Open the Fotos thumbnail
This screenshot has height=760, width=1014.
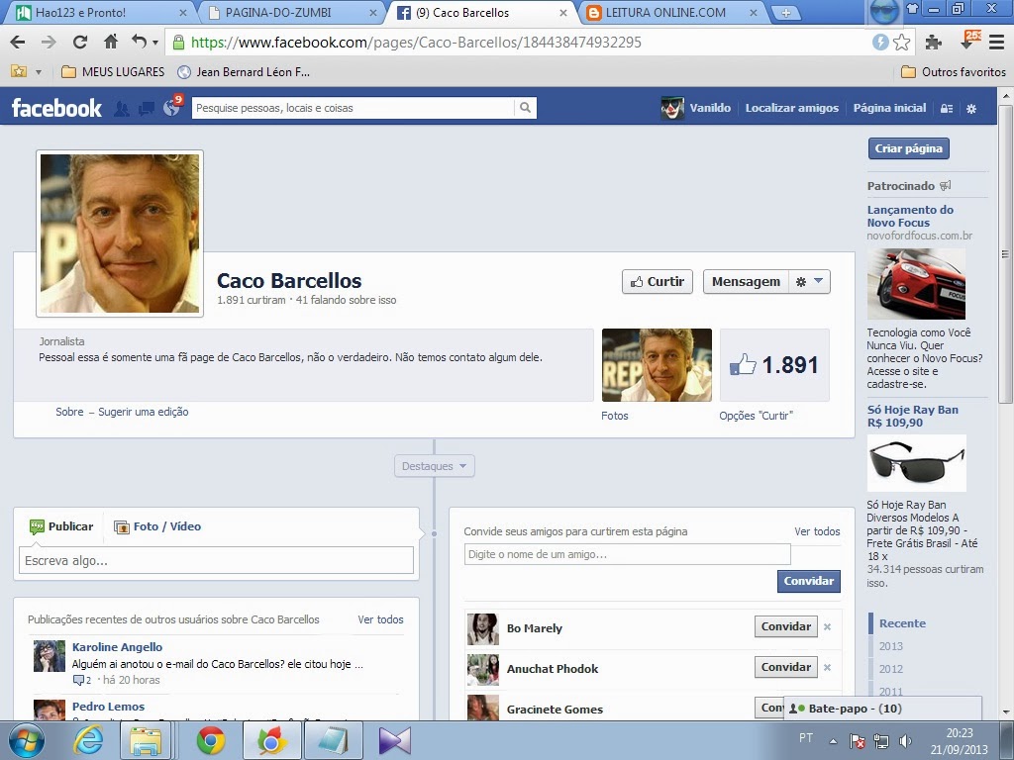point(657,365)
